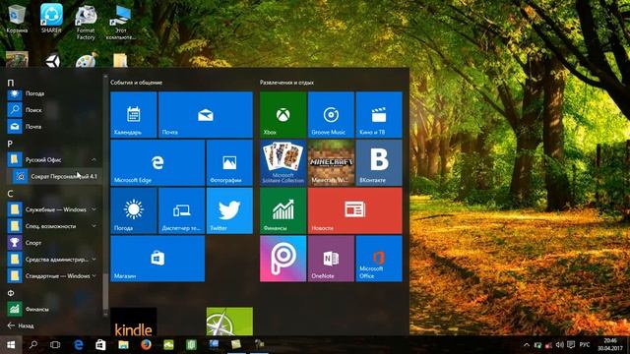Click the letter С section header
The width and height of the screenshot is (630, 354).
pyautogui.click(x=10, y=194)
